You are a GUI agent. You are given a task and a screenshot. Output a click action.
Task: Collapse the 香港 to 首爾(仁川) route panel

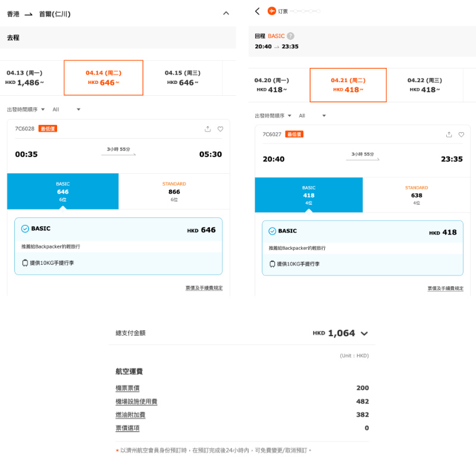tap(226, 13)
